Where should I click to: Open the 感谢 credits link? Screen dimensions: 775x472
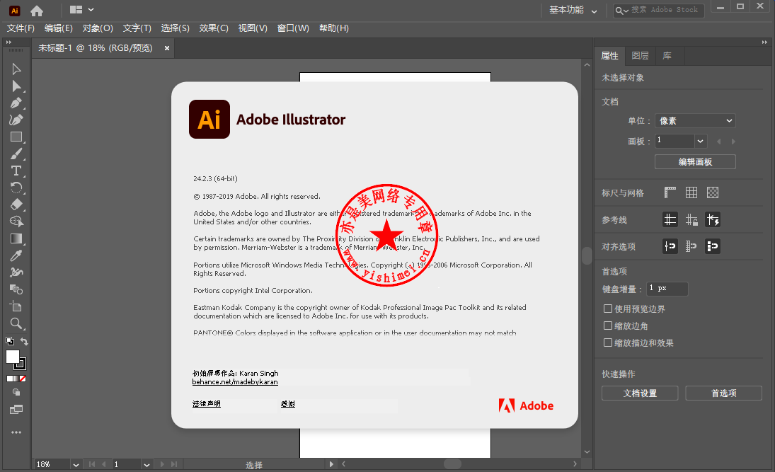coord(287,404)
